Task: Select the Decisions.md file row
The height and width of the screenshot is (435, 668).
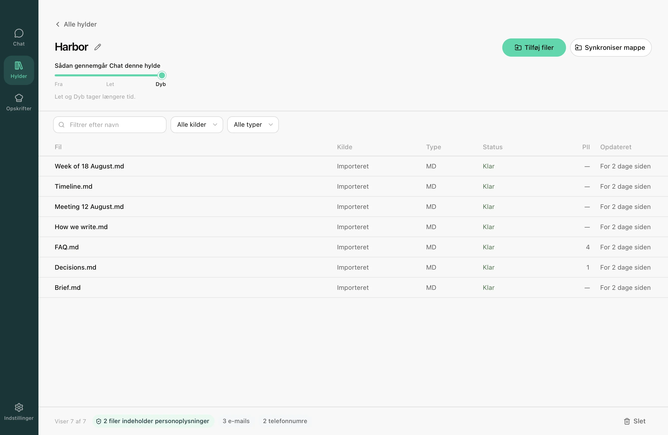Action: (353, 267)
